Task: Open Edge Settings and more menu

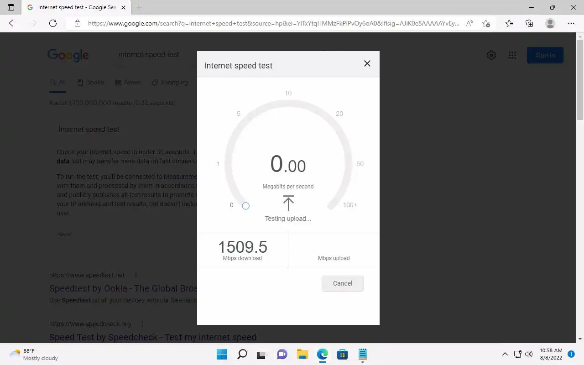Action: 571,23
